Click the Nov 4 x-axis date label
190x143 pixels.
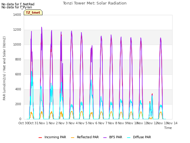pos(73,123)
